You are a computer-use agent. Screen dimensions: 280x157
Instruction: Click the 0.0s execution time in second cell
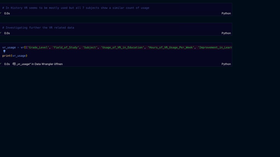[x=7, y=33]
